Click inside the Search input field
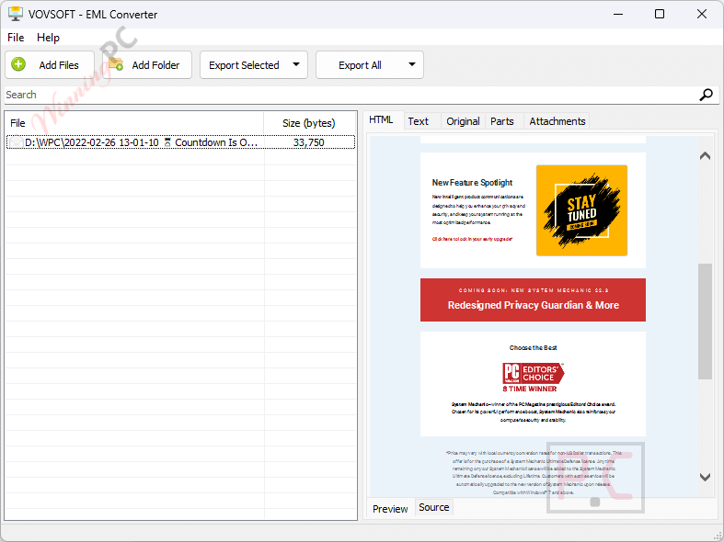The height and width of the screenshot is (542, 724). [351, 95]
